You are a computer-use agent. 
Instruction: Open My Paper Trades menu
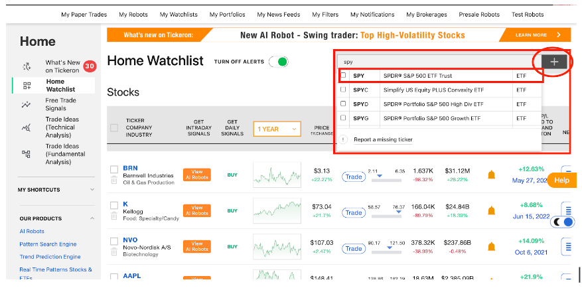[84, 15]
